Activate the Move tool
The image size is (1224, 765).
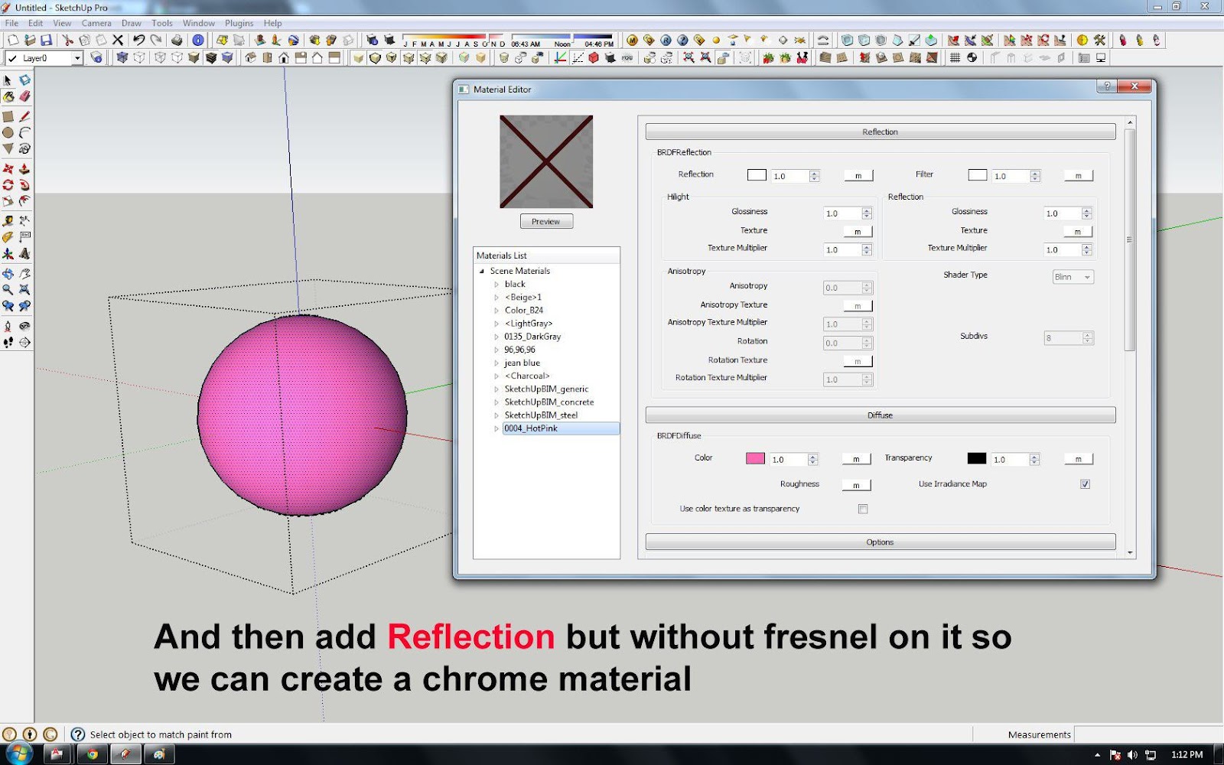coord(8,168)
